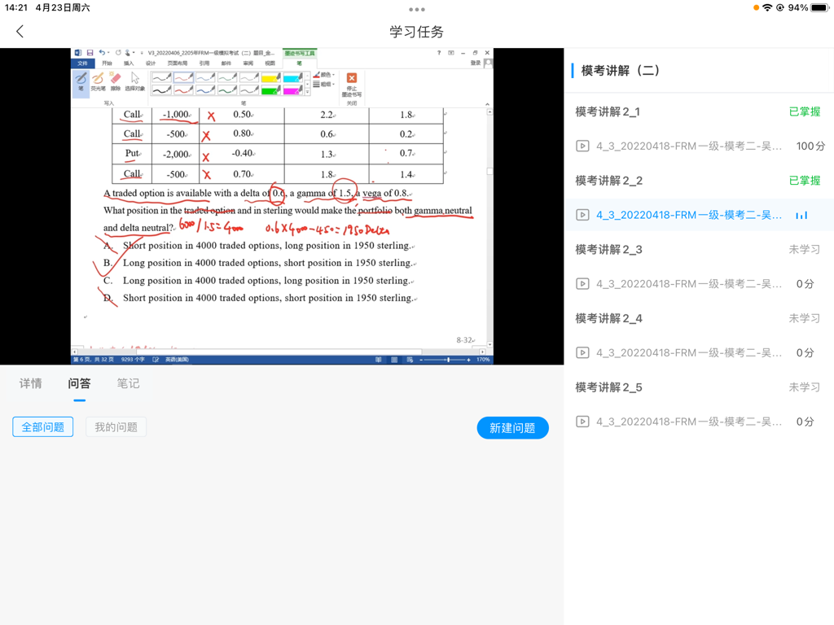
Task: Click the now-playing bars indicator
Action: [x=801, y=215]
